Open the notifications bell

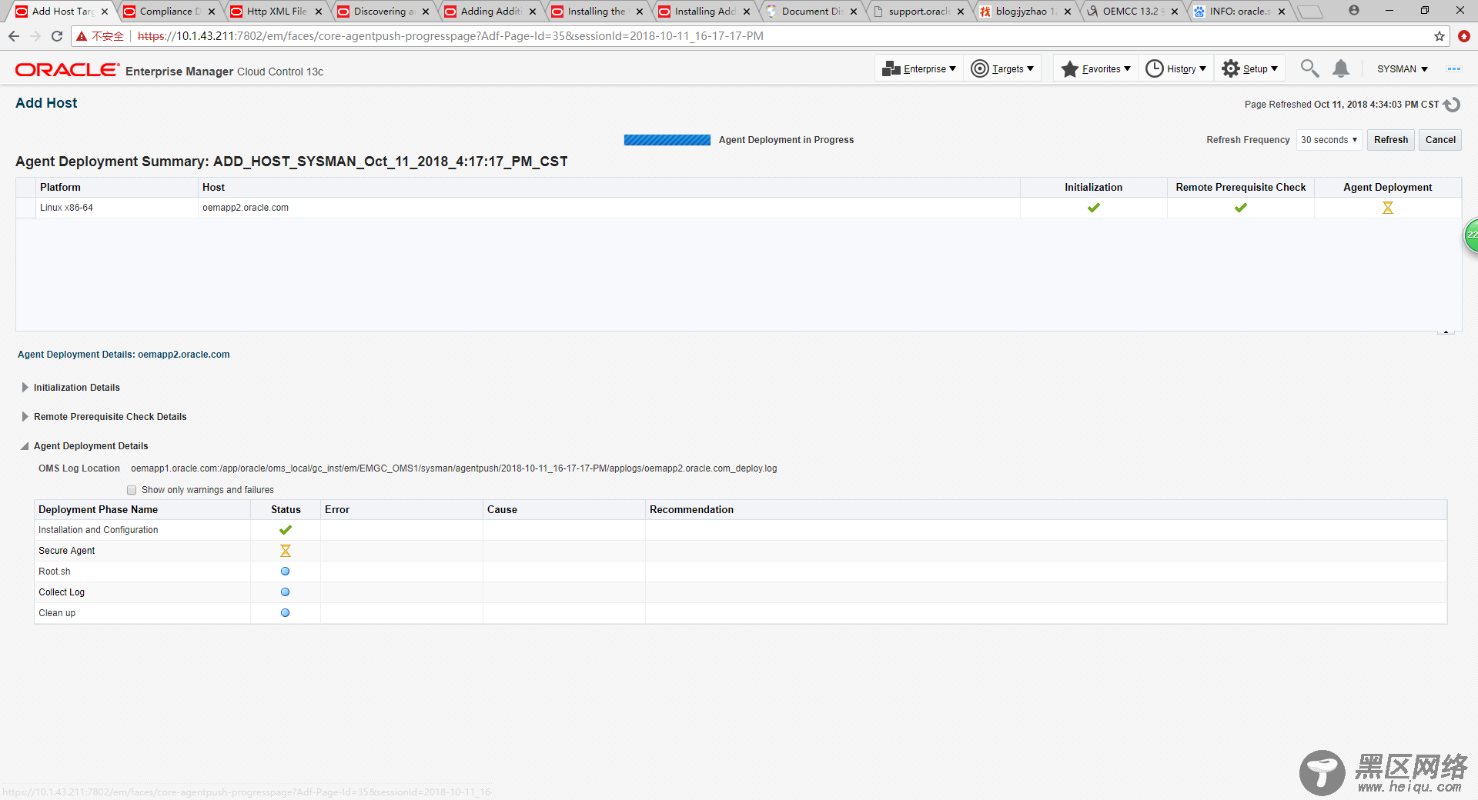point(1341,68)
